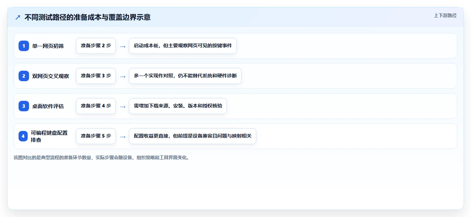
Task: Click the 配置收益更直接，但前提是设备兼容且问题与映射相关 box
Action: point(193,136)
